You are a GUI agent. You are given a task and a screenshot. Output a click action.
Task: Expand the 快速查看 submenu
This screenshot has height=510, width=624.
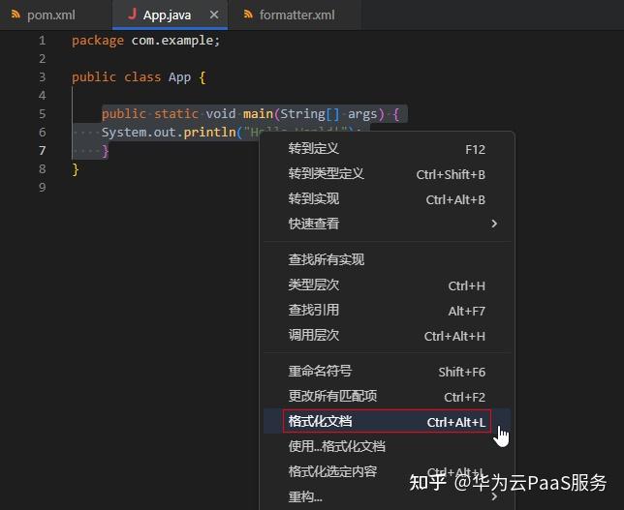(x=387, y=224)
